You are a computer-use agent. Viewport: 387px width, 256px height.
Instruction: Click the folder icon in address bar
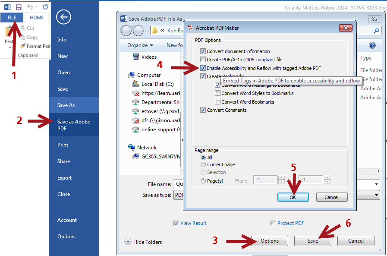tap(155, 31)
